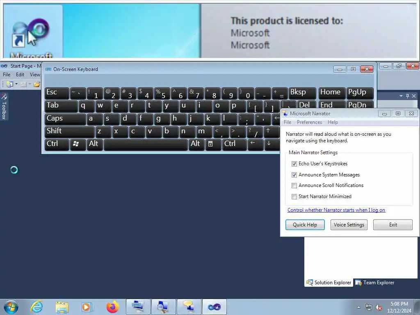Toggle the Caps lock key on On-Screen Keyboard

[65, 119]
